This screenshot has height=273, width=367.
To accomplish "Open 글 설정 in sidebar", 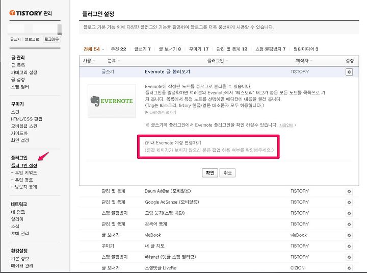I will (18, 80).
